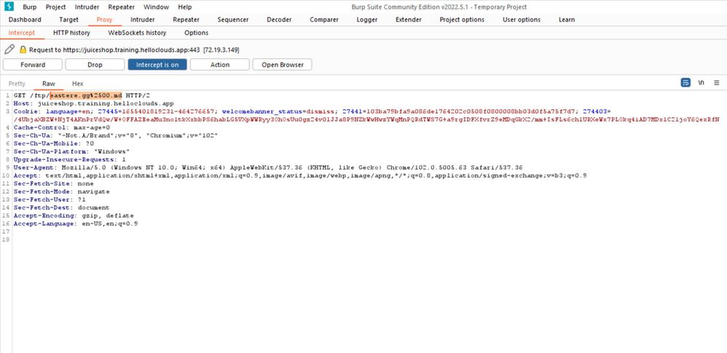The image size is (727, 353).
Task: Open the Extender tab
Action: [x=409, y=20]
